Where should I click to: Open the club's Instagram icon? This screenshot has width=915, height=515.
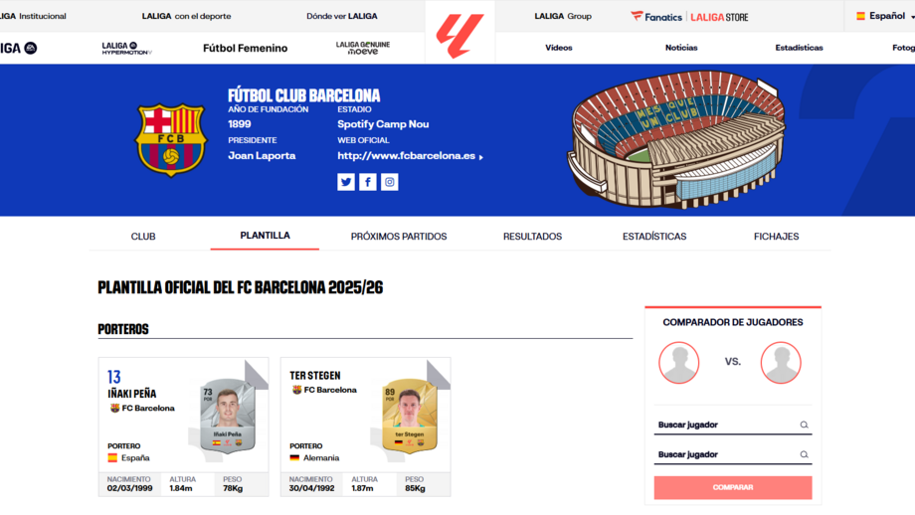pyautogui.click(x=390, y=182)
